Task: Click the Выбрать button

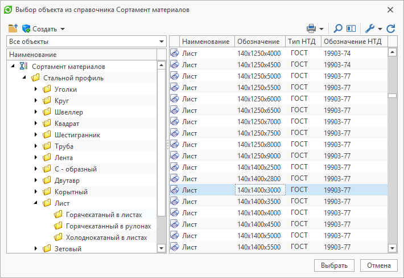Action: [334, 265]
